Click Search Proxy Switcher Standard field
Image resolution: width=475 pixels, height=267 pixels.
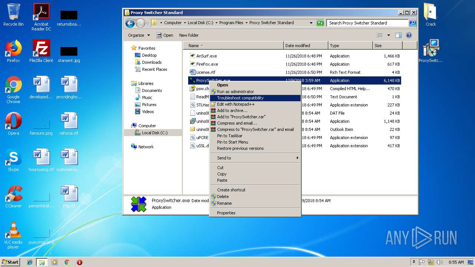coord(367,23)
